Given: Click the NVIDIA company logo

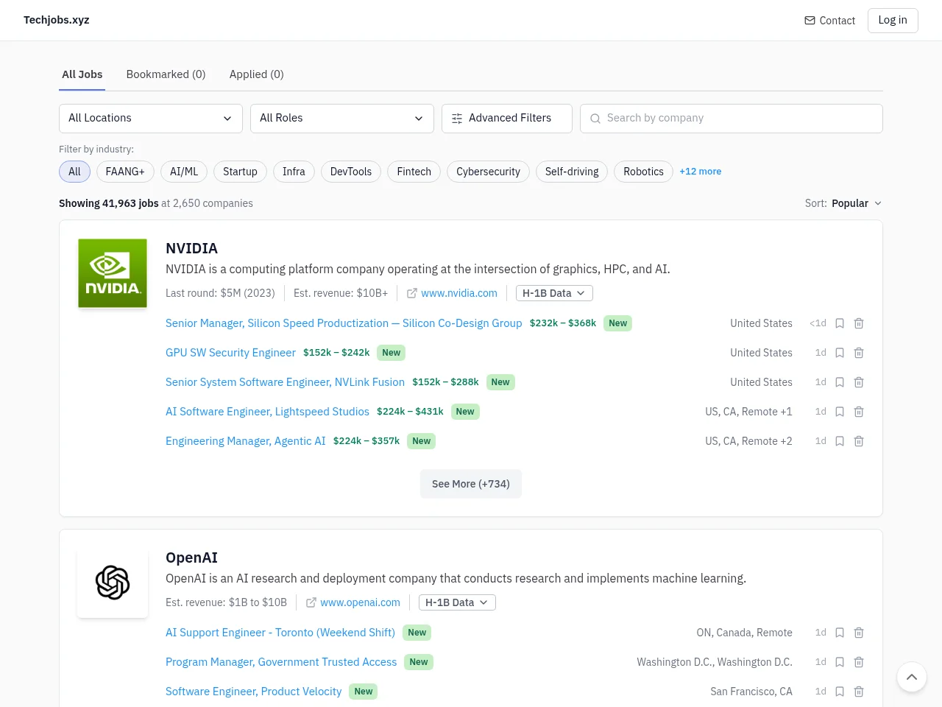Looking at the screenshot, I should (113, 273).
